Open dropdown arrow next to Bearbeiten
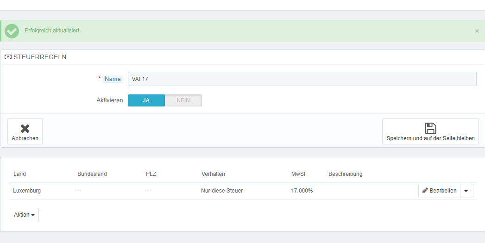Image resolution: width=485 pixels, height=243 pixels. [x=466, y=191]
